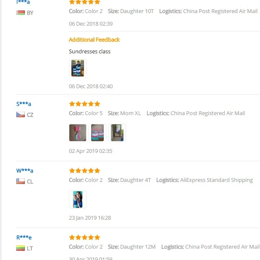260x260 pixels.
Task: Click the Additional Feedback heading
Action: 94,39
